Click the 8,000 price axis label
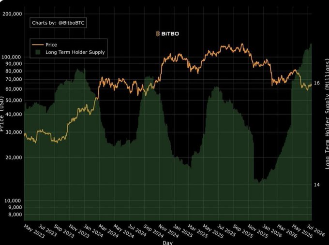The height and width of the screenshot is (245, 329). pyautogui.click(x=15, y=215)
